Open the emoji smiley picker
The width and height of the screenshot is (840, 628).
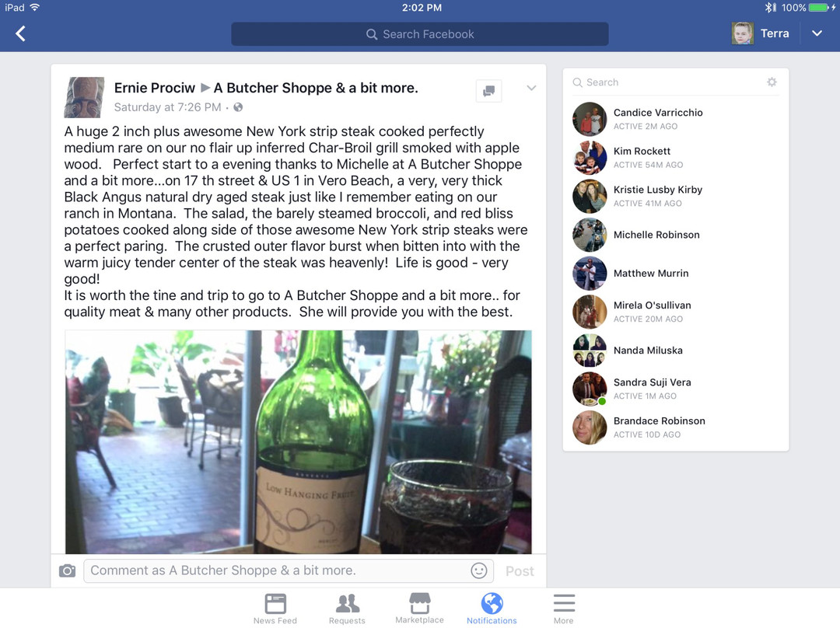tap(479, 570)
